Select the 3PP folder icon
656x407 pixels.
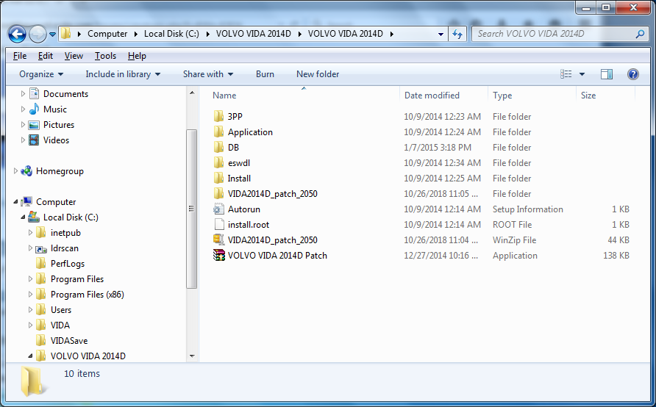(x=219, y=116)
